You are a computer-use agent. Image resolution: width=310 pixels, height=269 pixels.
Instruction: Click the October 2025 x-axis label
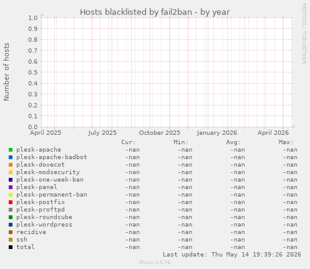coord(160,133)
